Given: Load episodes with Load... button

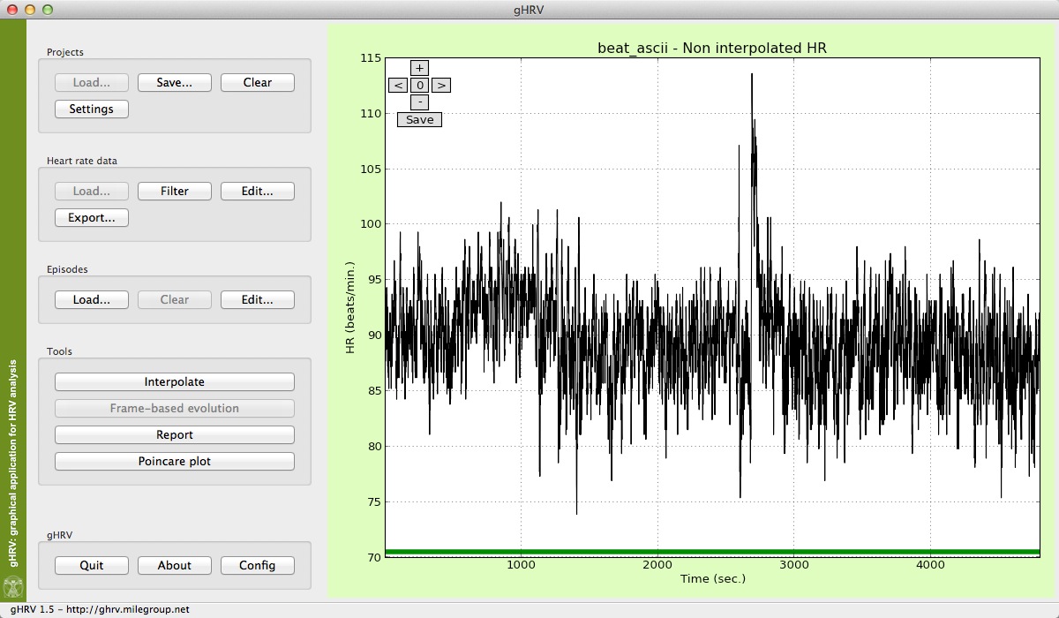Looking at the screenshot, I should [92, 299].
